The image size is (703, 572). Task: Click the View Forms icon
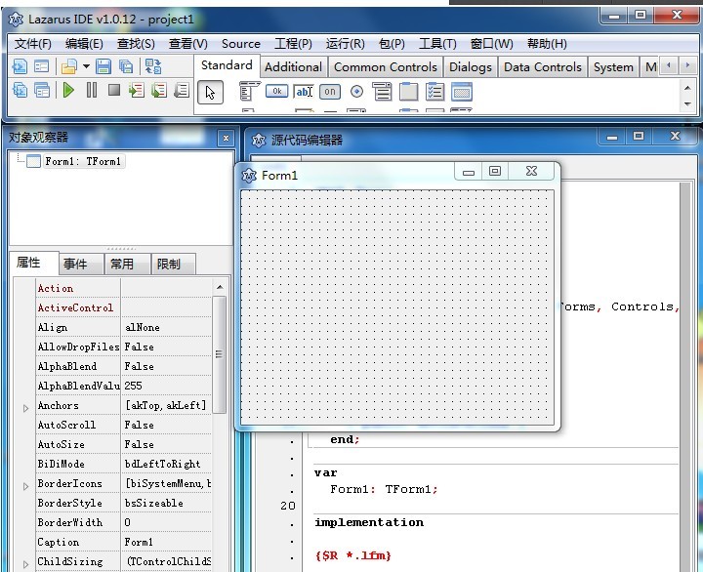pos(42,91)
